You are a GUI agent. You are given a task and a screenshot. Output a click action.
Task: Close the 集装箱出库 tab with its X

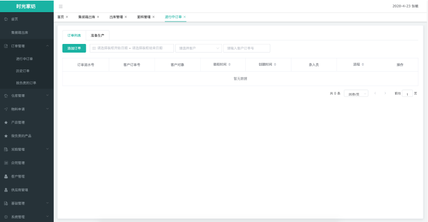(x=98, y=17)
